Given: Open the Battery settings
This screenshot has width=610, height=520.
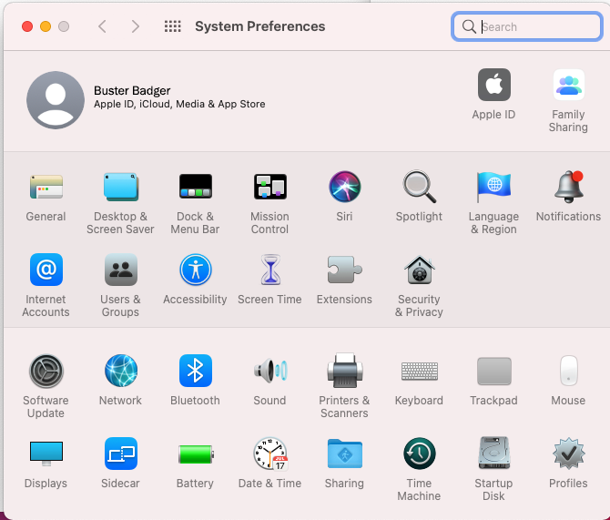Looking at the screenshot, I should (x=195, y=454).
